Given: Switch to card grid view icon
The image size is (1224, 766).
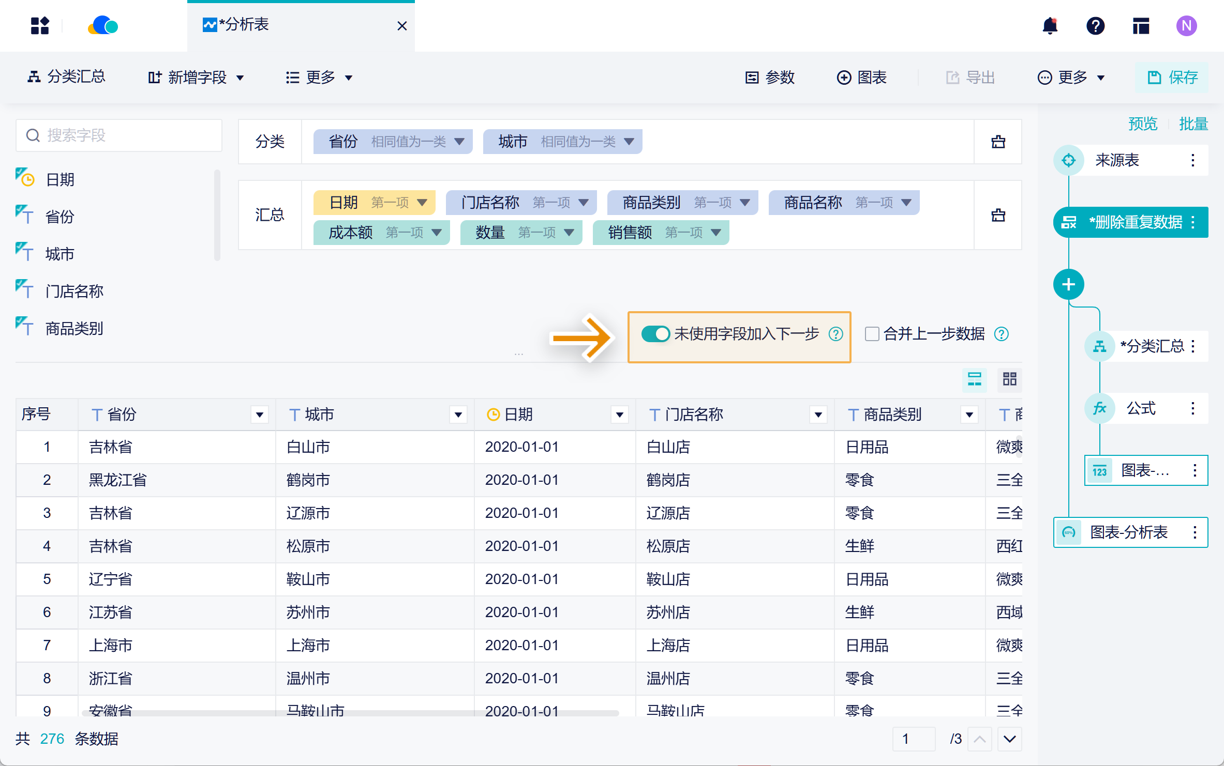Looking at the screenshot, I should coord(1009,379).
